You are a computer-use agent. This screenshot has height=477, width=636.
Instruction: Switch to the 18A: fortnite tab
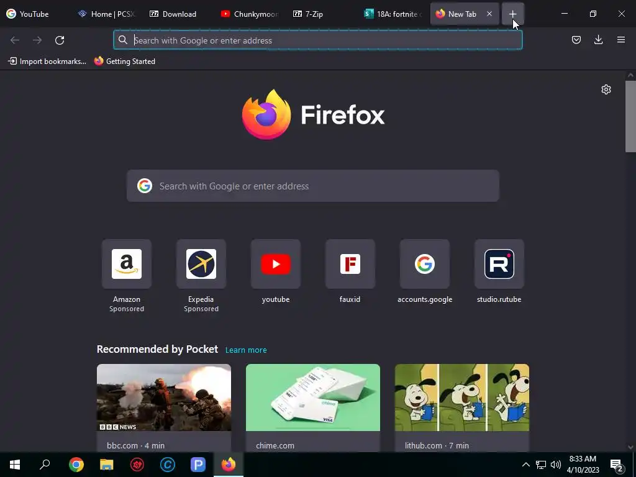[x=393, y=14]
